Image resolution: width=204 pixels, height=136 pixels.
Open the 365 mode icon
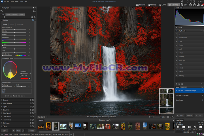[194, 5]
